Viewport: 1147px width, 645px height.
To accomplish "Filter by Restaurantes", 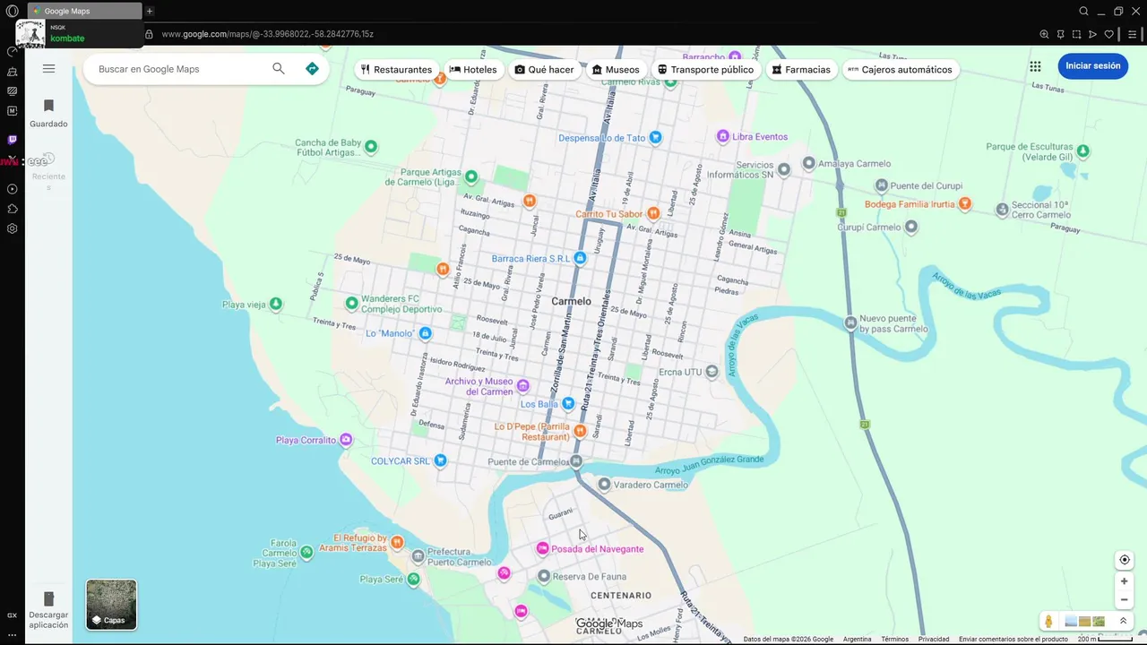I will click(396, 70).
